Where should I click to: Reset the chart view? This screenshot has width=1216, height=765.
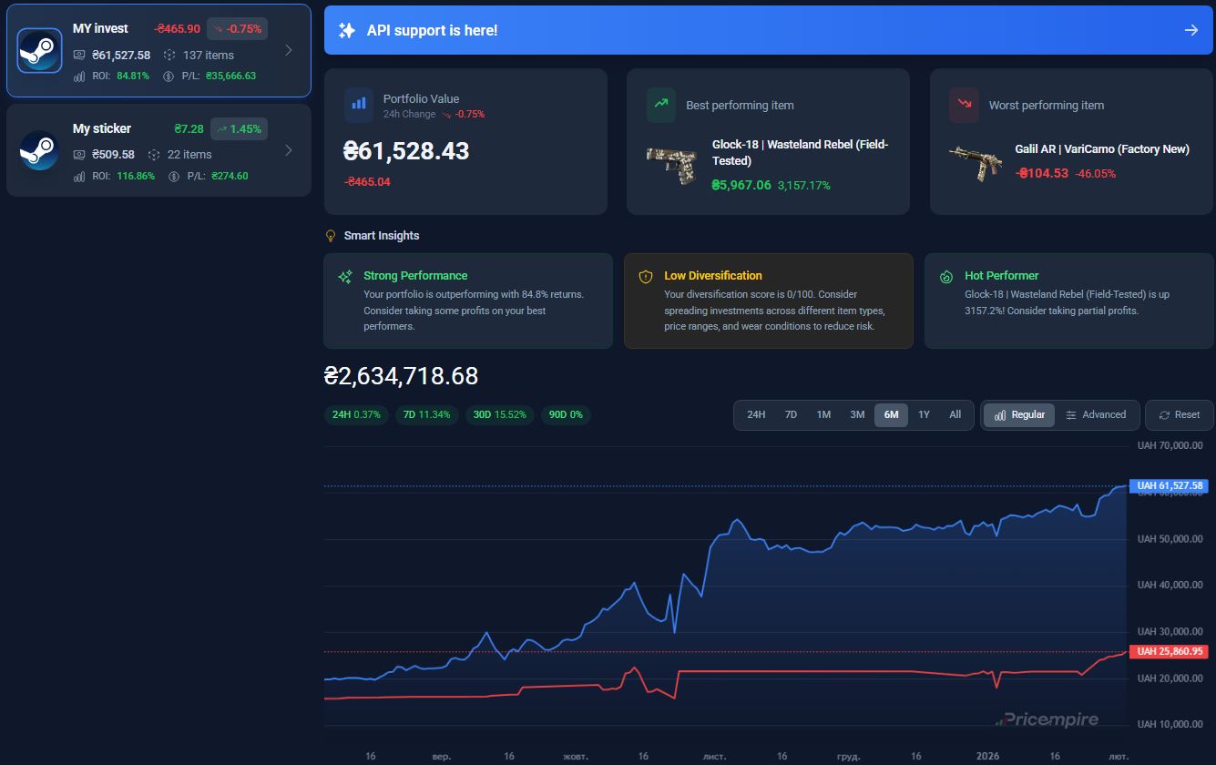[1179, 414]
